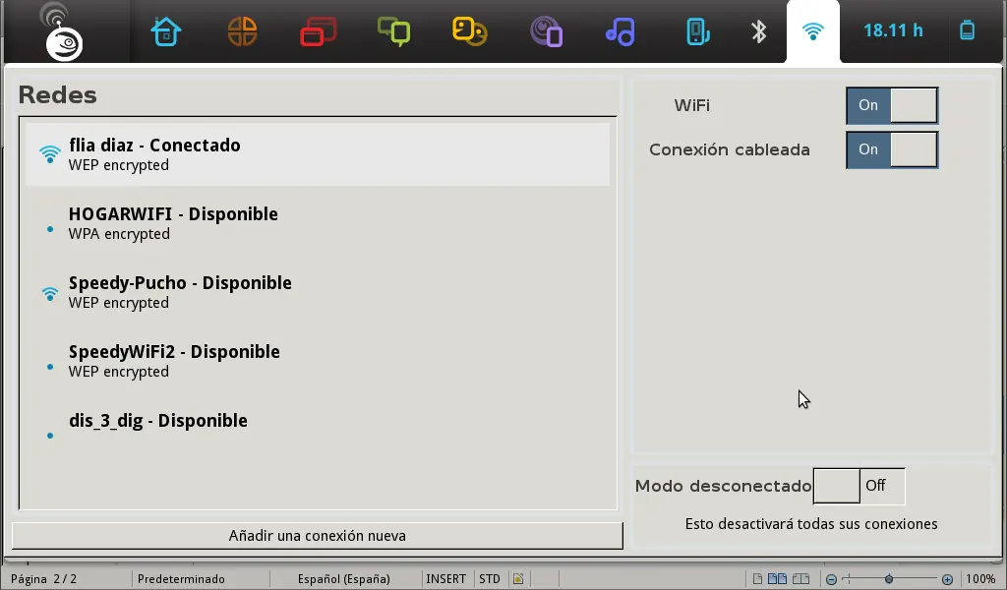Open the green Status chat icon
The width and height of the screenshot is (1007, 590).
393,31
